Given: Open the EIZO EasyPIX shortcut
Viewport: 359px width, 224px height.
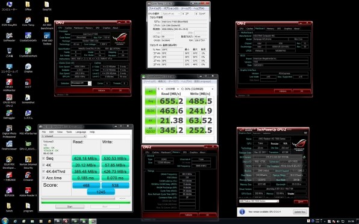Looking at the screenshot, I should pyautogui.click(x=9, y=22).
